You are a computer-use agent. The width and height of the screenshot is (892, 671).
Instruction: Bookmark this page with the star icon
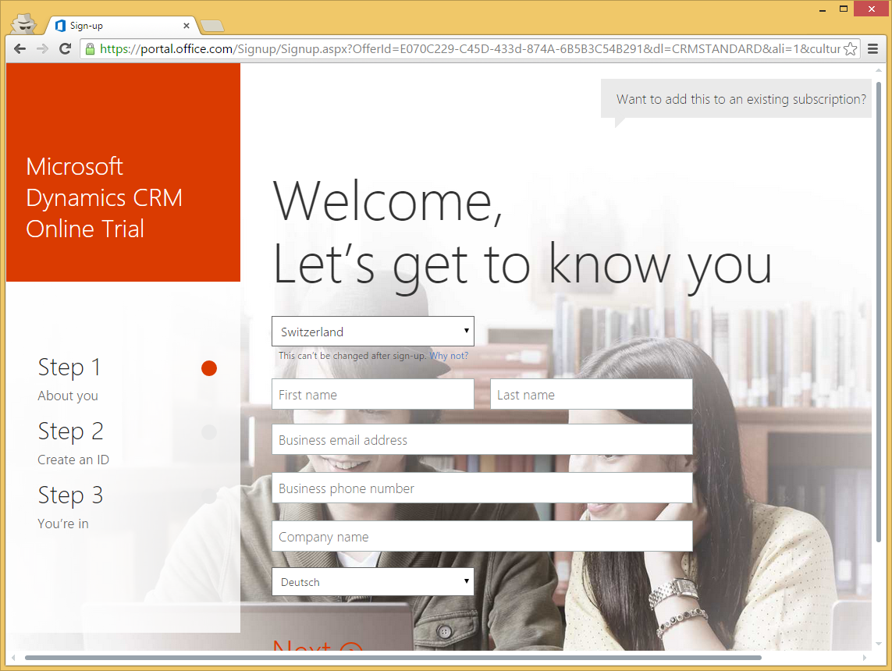[851, 49]
